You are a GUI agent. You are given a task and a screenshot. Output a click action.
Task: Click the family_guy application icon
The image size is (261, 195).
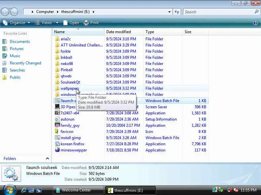57,125
